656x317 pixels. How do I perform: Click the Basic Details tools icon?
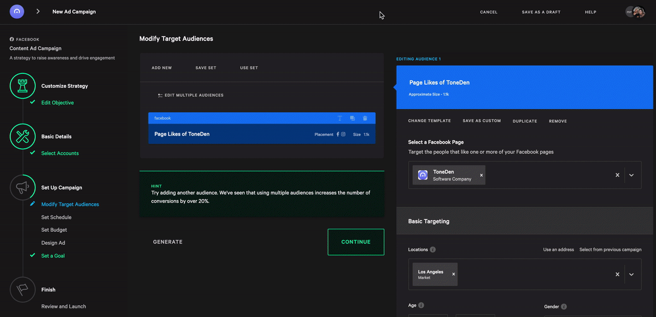(x=23, y=136)
